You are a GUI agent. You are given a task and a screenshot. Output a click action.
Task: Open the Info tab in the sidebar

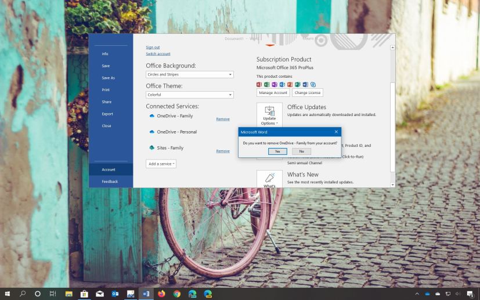[105, 53]
